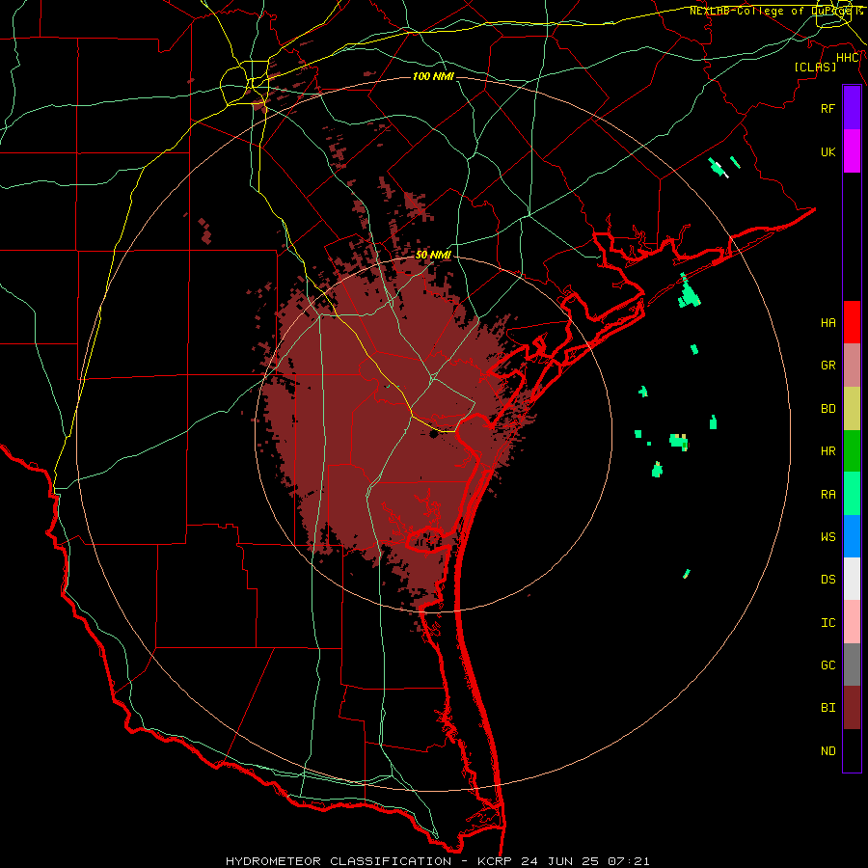The height and width of the screenshot is (868, 868).
Task: Click the 'GR' legend label
Action: (x=827, y=366)
